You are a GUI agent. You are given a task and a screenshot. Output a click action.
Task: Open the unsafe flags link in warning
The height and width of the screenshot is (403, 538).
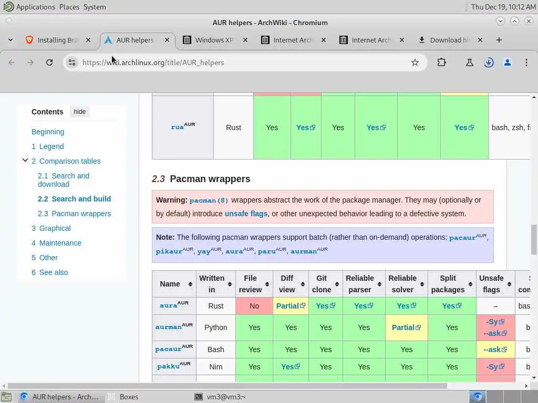coord(246,214)
